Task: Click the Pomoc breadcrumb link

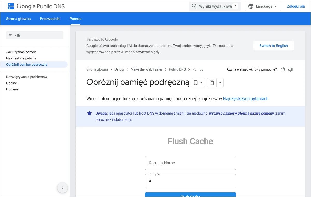Action: click(x=198, y=69)
